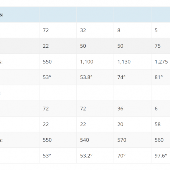
Task: Select the cell containing 75
Action: tap(161, 46)
